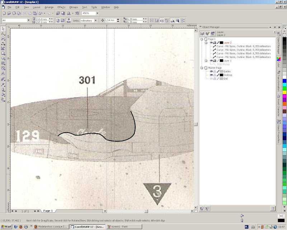Switch to the Paint window in the taskbar
287x230 pixels.
click(x=119, y=227)
